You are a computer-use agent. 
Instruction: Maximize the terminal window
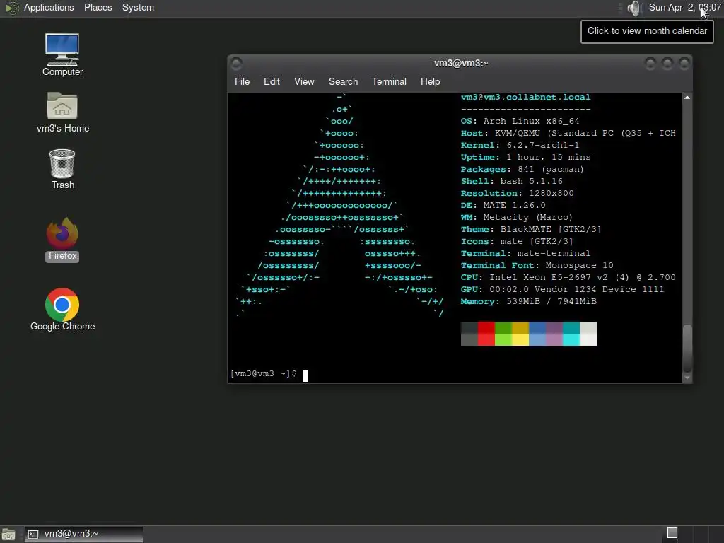667,63
